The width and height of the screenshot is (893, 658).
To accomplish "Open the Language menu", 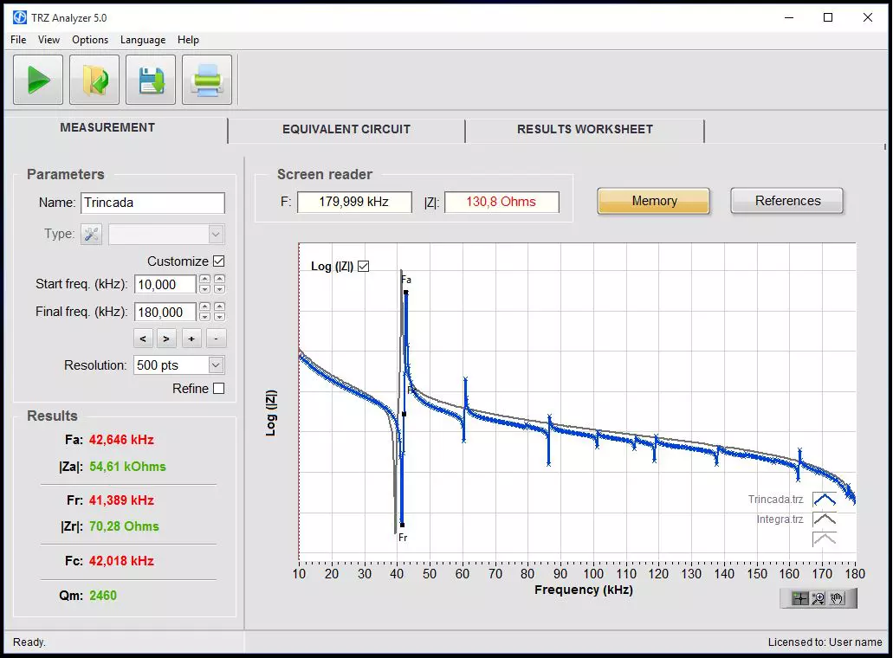I will point(143,40).
